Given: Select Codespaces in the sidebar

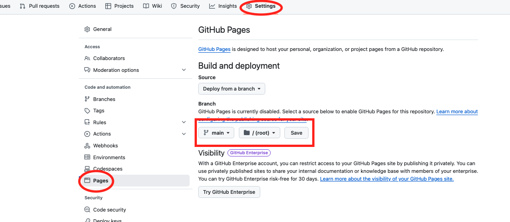Looking at the screenshot, I should 108,169.
